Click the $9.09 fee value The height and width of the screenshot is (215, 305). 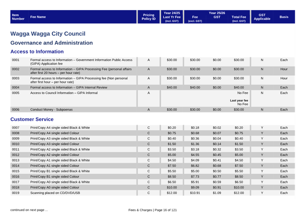click(x=195, y=187)
